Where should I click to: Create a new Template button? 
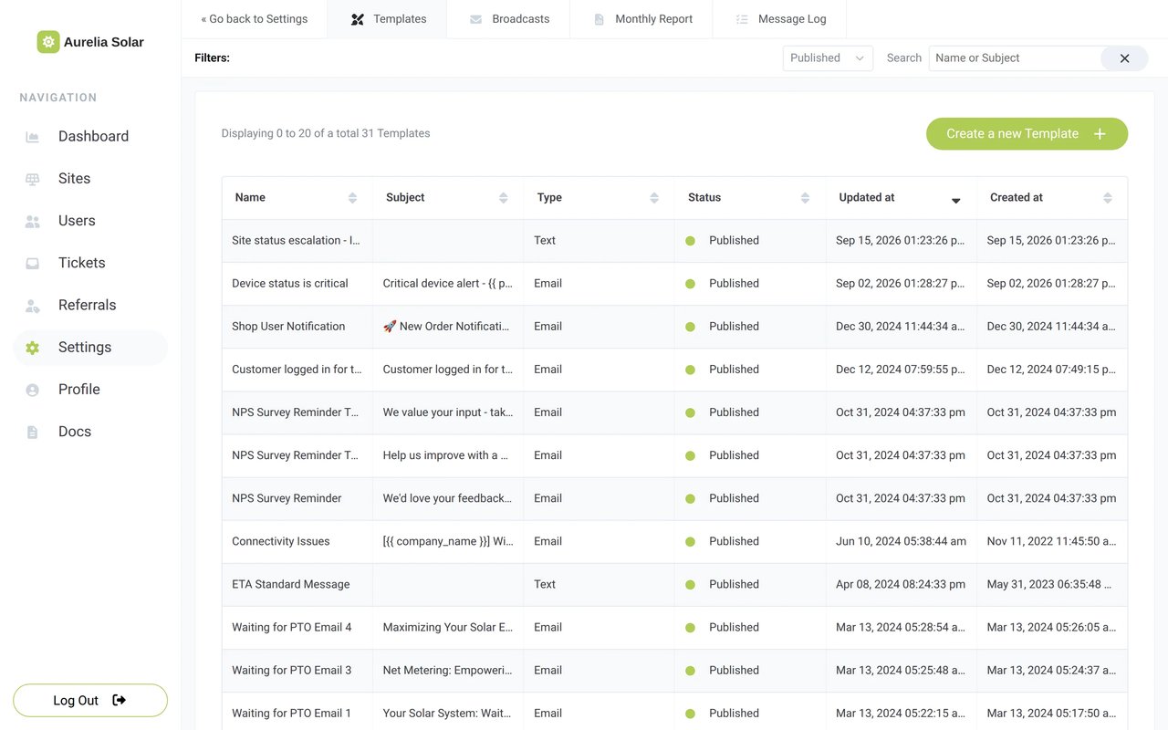click(1027, 134)
